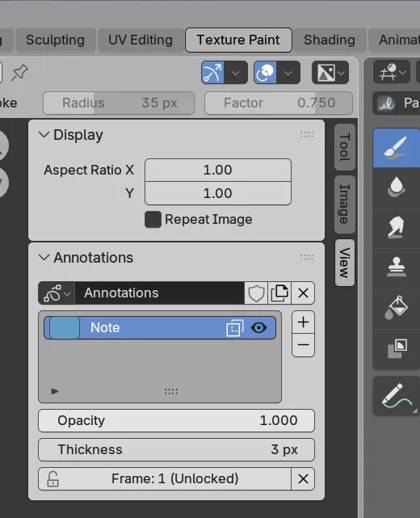Open overlay options dropdown arrow
420x518 pixels.
pos(288,73)
